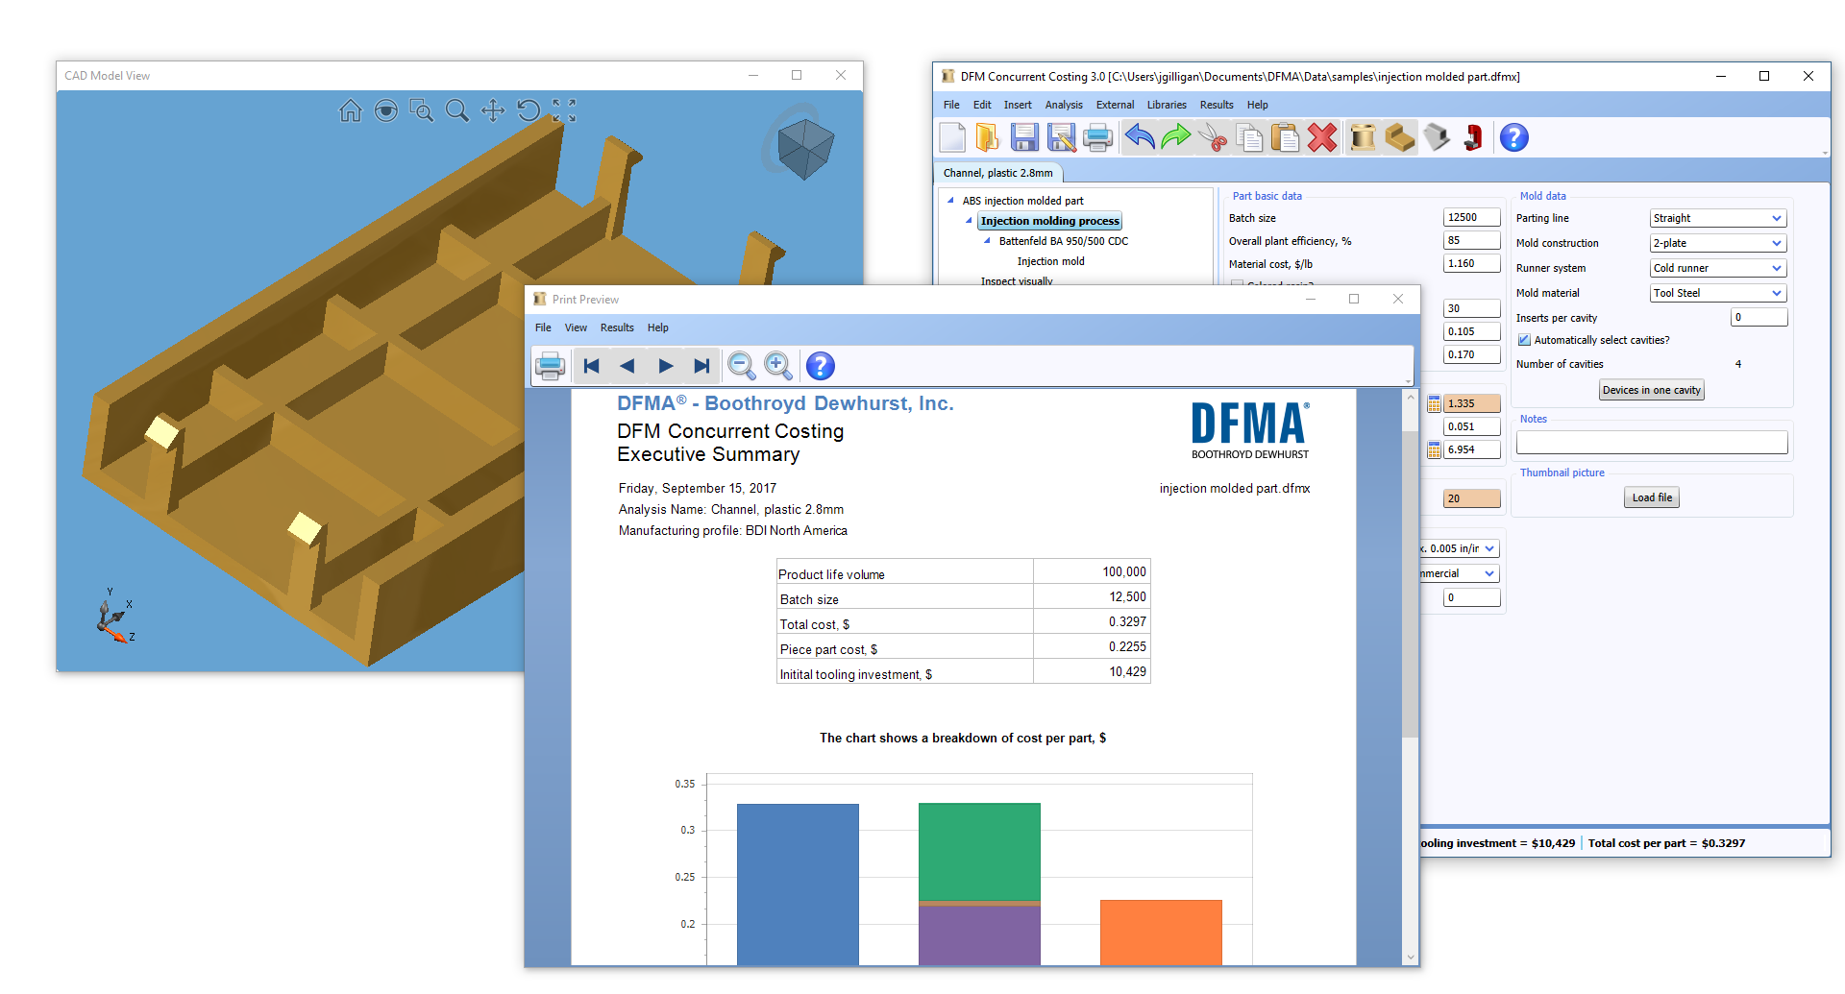The height and width of the screenshot is (994, 1845).
Task: Click the Copy pages icon
Action: point(1249,138)
